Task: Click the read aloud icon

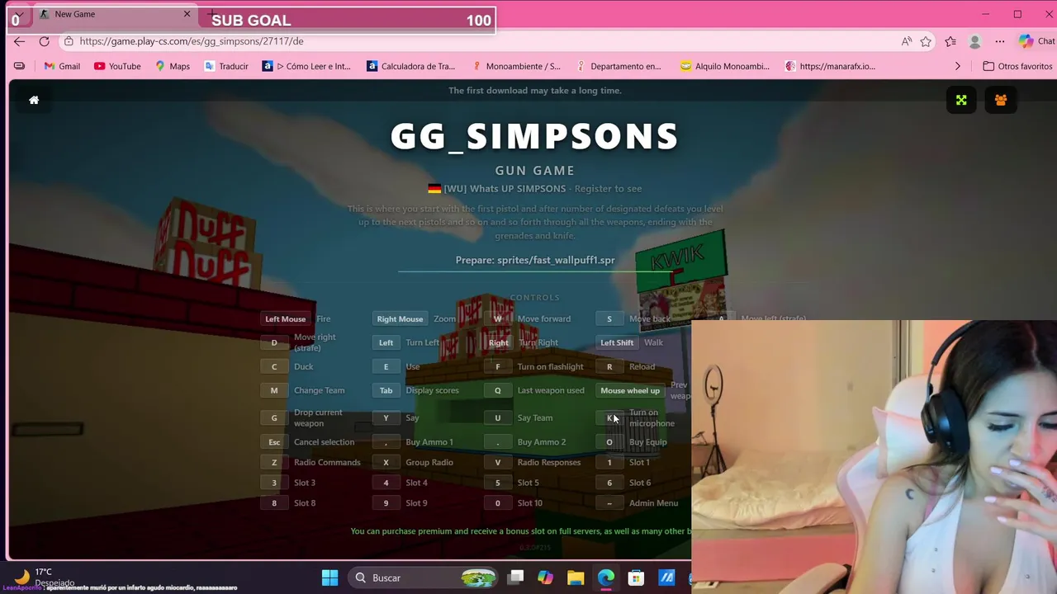Action: pos(907,41)
